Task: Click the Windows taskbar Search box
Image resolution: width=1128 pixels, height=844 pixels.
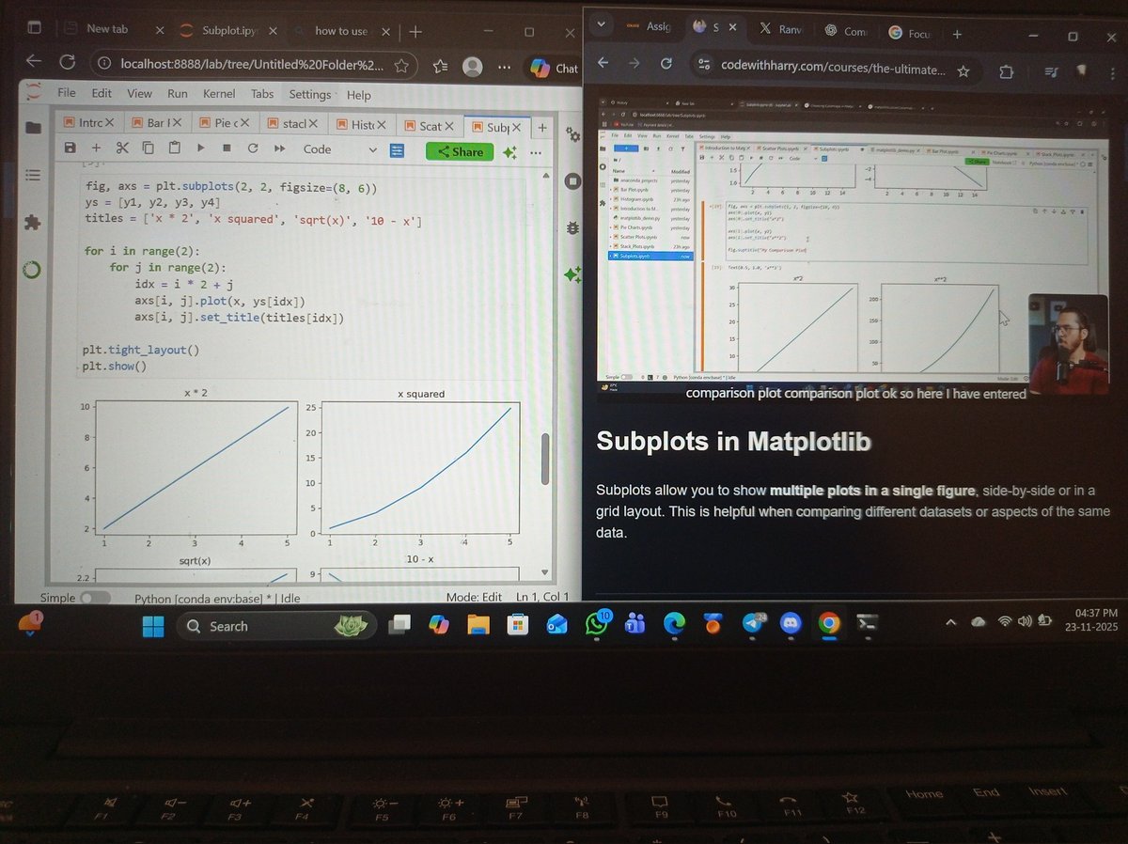Action: [274, 626]
